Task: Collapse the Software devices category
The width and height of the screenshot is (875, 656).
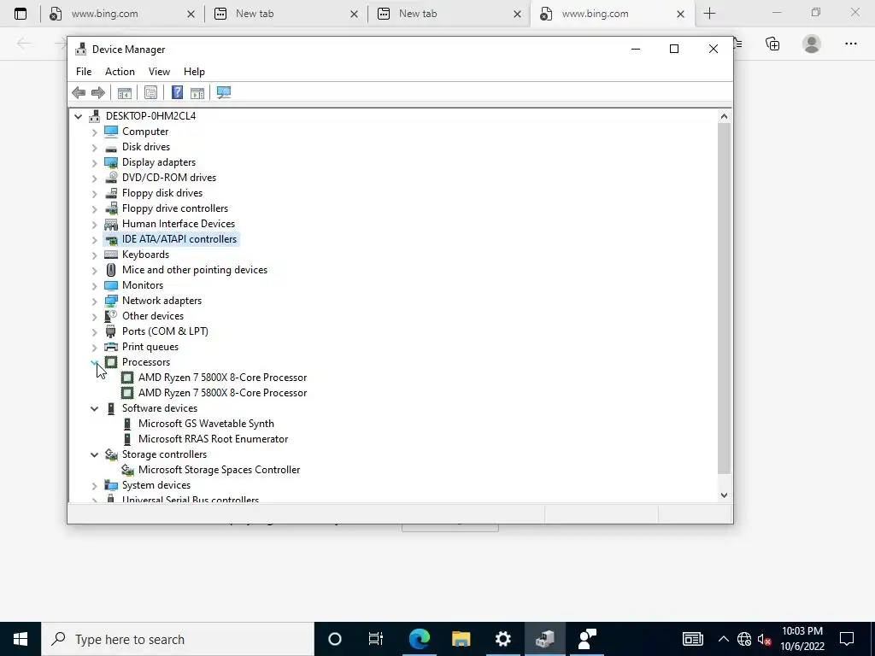Action: click(94, 408)
